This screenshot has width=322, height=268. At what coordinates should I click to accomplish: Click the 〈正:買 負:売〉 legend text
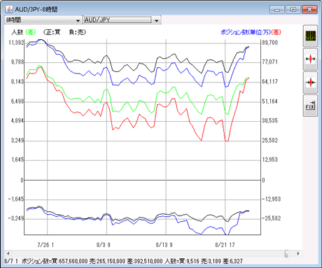click(x=65, y=32)
